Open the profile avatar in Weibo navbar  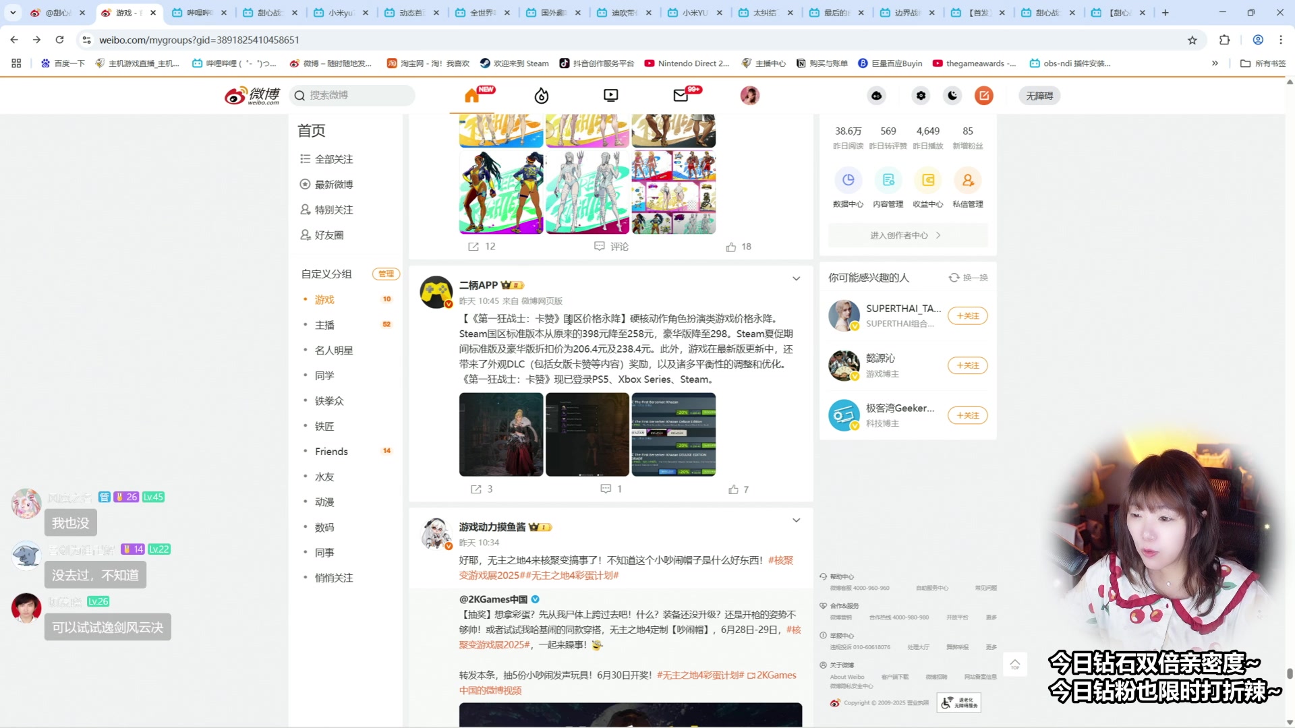point(750,96)
